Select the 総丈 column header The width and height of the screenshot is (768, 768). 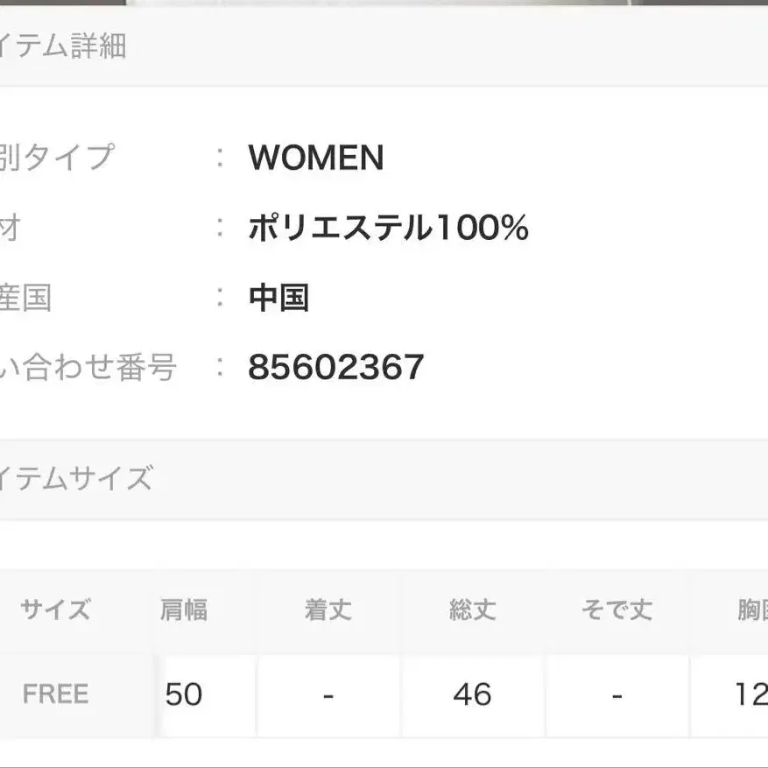(472, 609)
